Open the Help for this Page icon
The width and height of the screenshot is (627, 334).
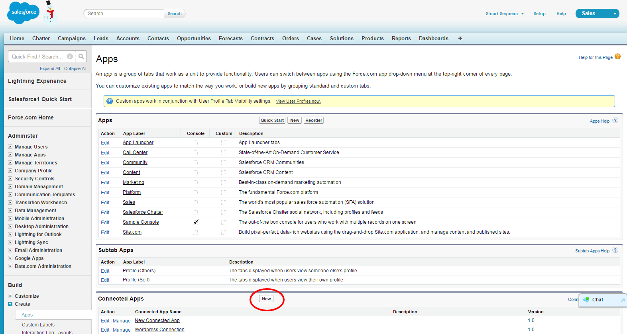[617, 57]
